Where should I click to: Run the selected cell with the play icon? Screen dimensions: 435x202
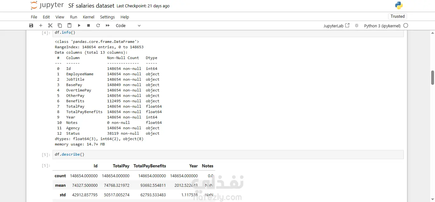click(79, 25)
